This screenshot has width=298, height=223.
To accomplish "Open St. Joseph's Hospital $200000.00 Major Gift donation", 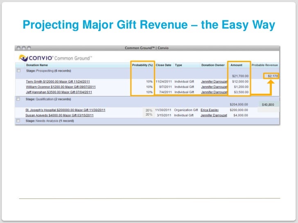I will point(65,110).
